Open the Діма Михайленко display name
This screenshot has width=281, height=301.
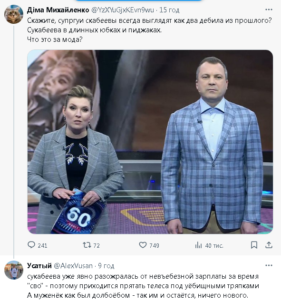(x=58, y=10)
